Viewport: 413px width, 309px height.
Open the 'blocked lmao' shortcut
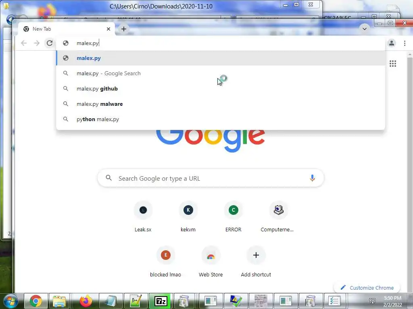point(166,262)
